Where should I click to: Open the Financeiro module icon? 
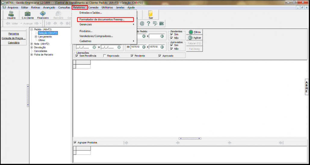coord(43,14)
